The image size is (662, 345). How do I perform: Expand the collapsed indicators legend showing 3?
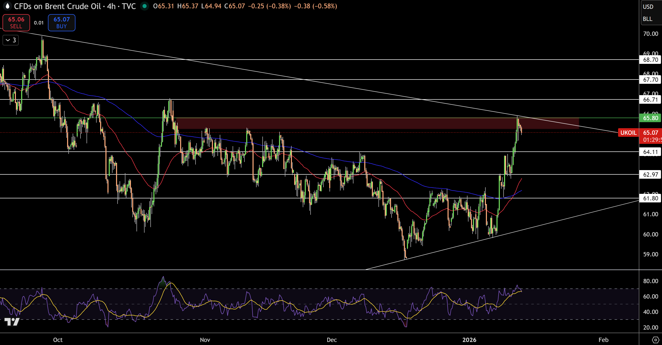tap(11, 40)
